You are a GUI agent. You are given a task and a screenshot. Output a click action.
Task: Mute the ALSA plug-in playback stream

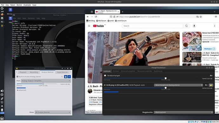pos(206,85)
